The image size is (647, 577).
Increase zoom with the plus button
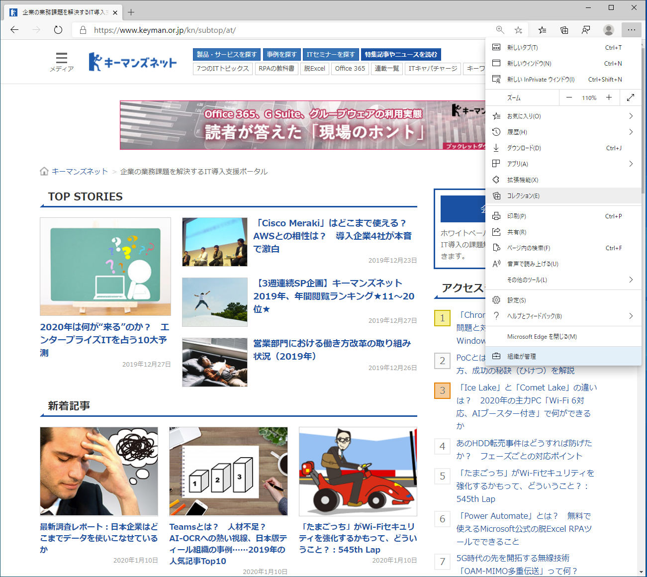tap(609, 97)
